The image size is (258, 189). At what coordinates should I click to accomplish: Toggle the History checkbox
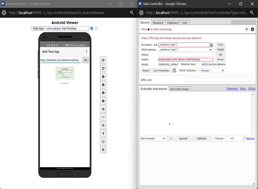[x=244, y=139]
